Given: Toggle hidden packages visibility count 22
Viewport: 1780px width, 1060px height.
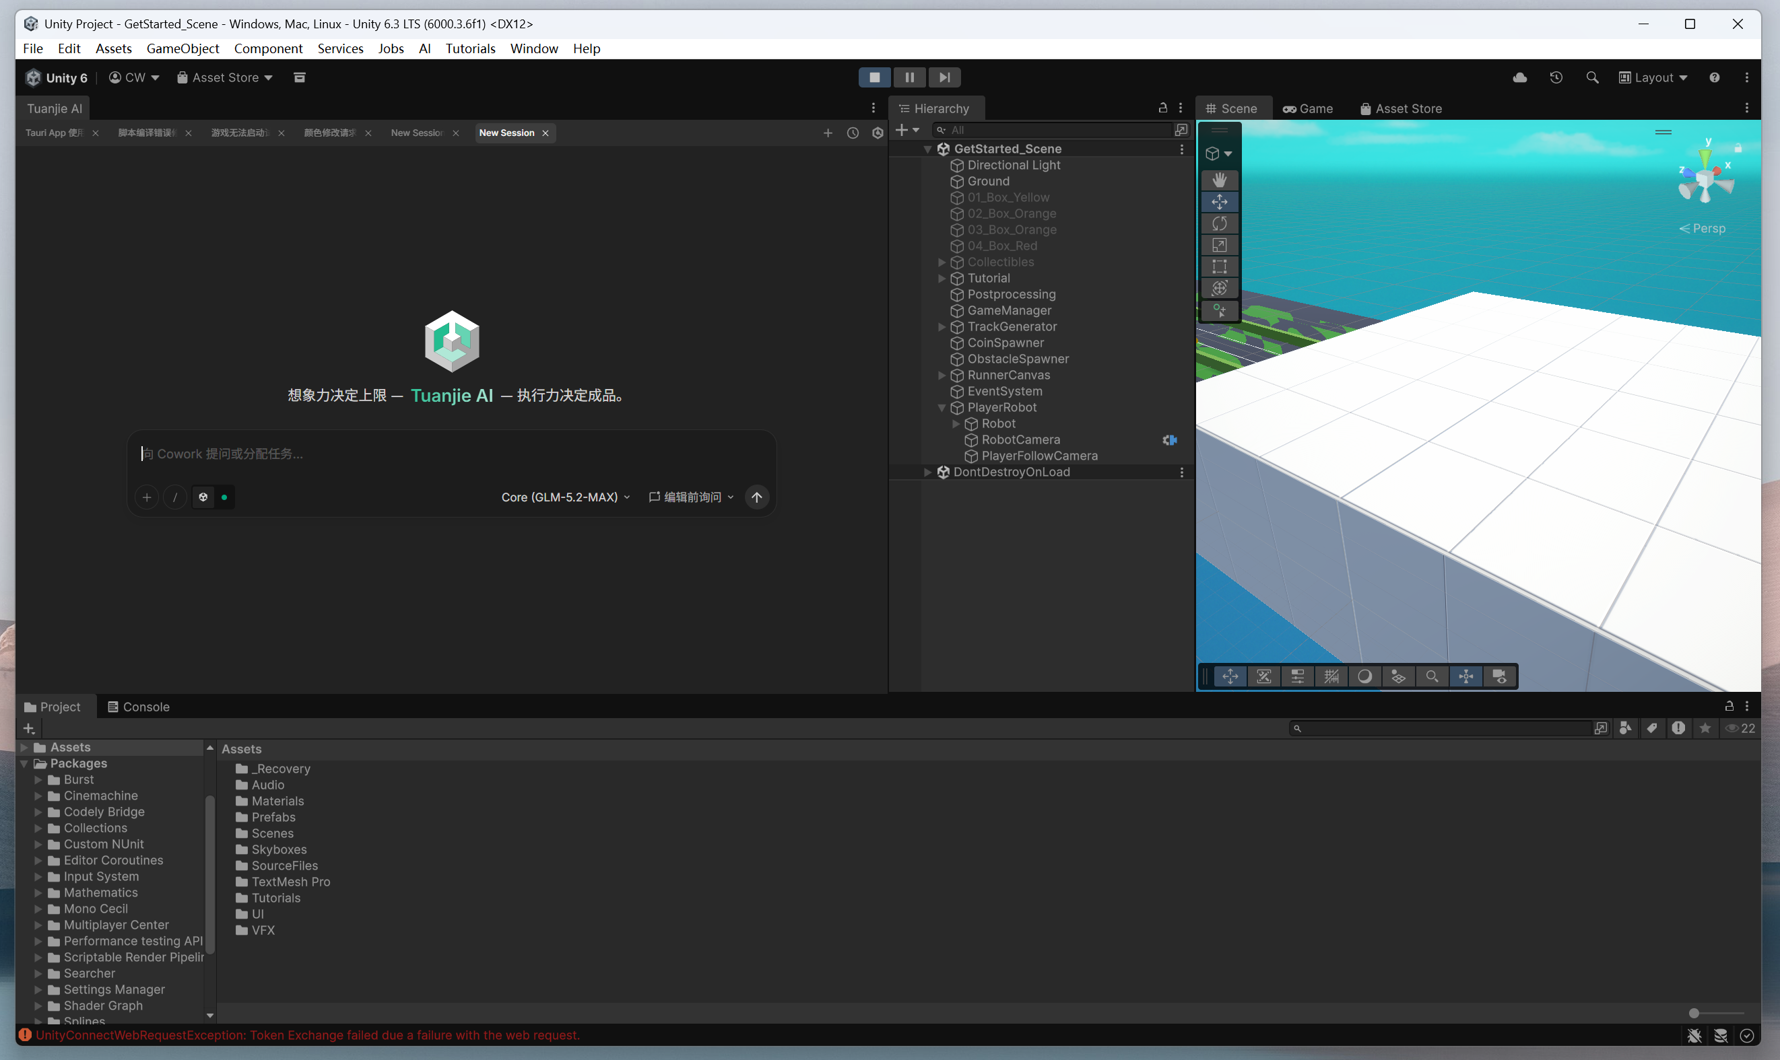Looking at the screenshot, I should tap(1741, 728).
